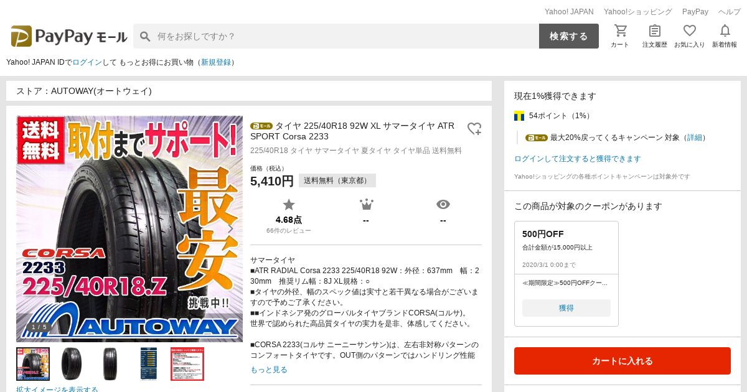This screenshot has width=747, height=392.
Task: Click ログインして注文すると獲得できます link
Action: pyautogui.click(x=577, y=159)
